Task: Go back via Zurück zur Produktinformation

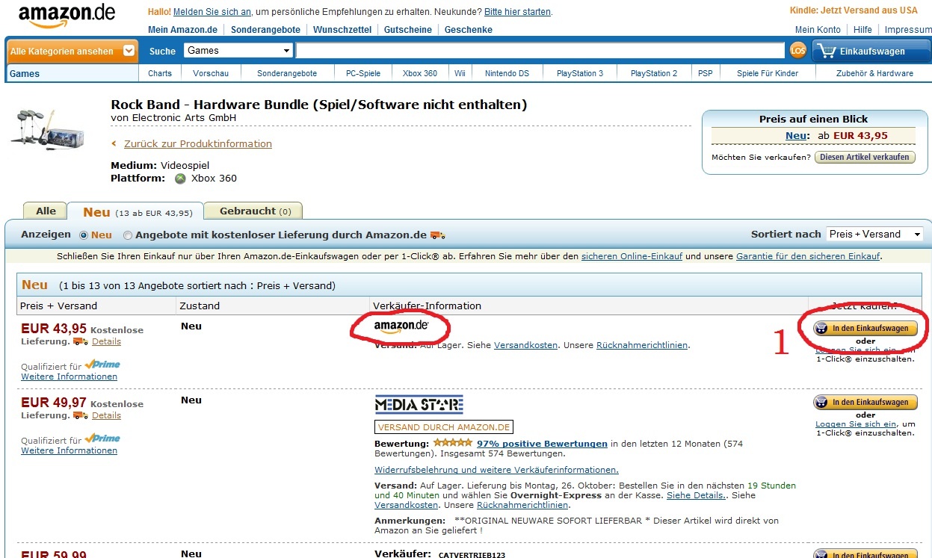Action: pyautogui.click(x=198, y=143)
